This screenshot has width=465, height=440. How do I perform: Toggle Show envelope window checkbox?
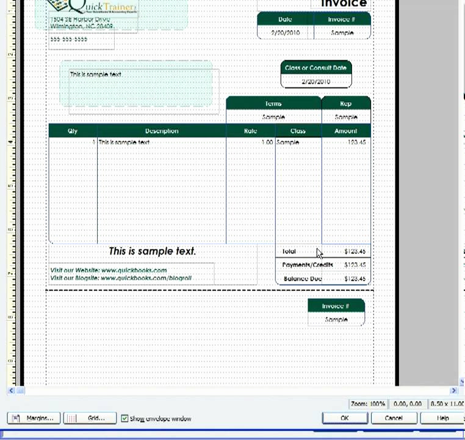pos(124,419)
